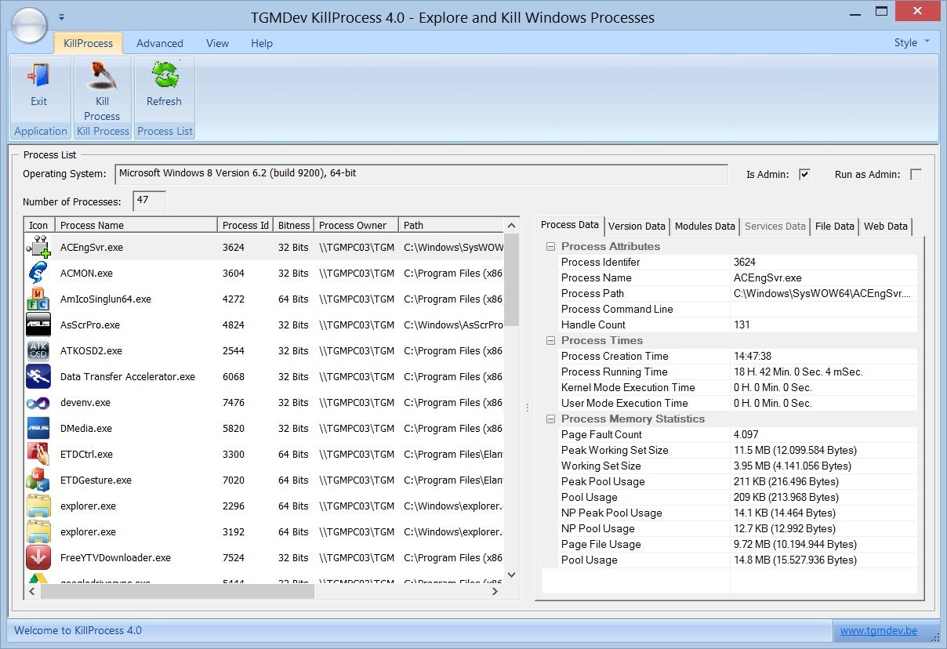Viewport: 947px width, 649px height.
Task: Collapse the Process Times section
Action: [550, 340]
